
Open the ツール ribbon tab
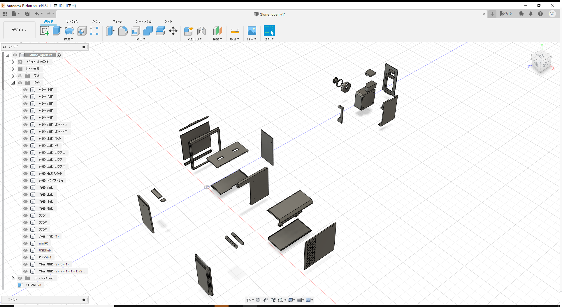click(168, 21)
